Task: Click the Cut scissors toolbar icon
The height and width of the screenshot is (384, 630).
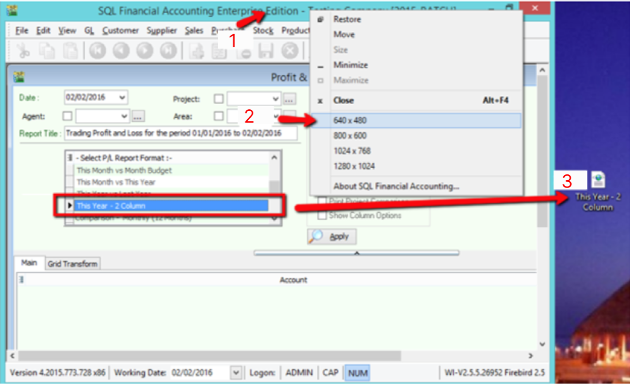Action: (x=23, y=51)
